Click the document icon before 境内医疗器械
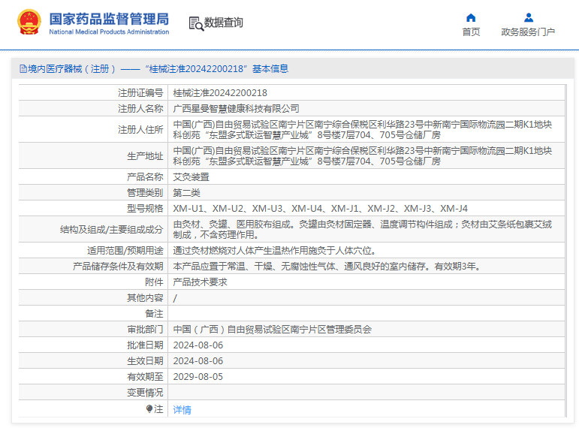579x434 pixels. pyautogui.click(x=23, y=69)
